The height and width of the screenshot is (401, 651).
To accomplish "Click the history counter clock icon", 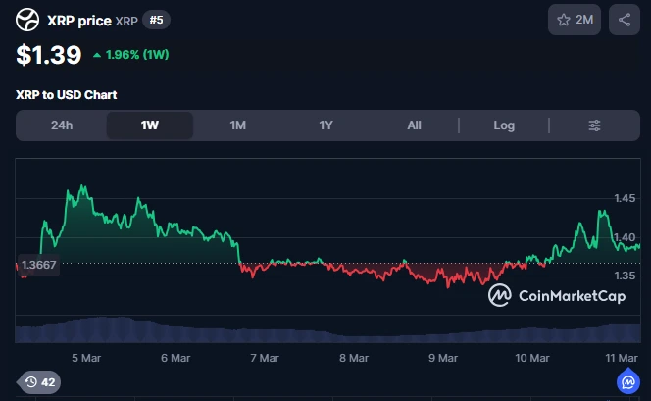I will 39,382.
